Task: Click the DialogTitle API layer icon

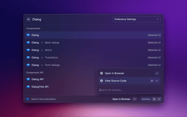Action: point(28,87)
